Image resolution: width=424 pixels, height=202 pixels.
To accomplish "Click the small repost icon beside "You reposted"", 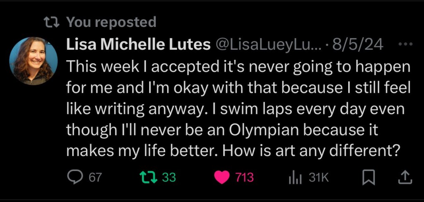I will (x=51, y=22).
